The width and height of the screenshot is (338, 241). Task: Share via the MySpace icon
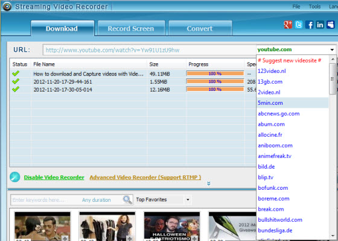(x=331, y=25)
